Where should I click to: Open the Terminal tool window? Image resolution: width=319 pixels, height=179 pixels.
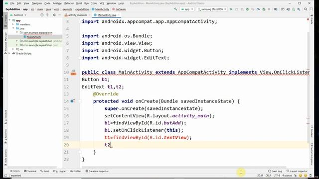(30, 171)
